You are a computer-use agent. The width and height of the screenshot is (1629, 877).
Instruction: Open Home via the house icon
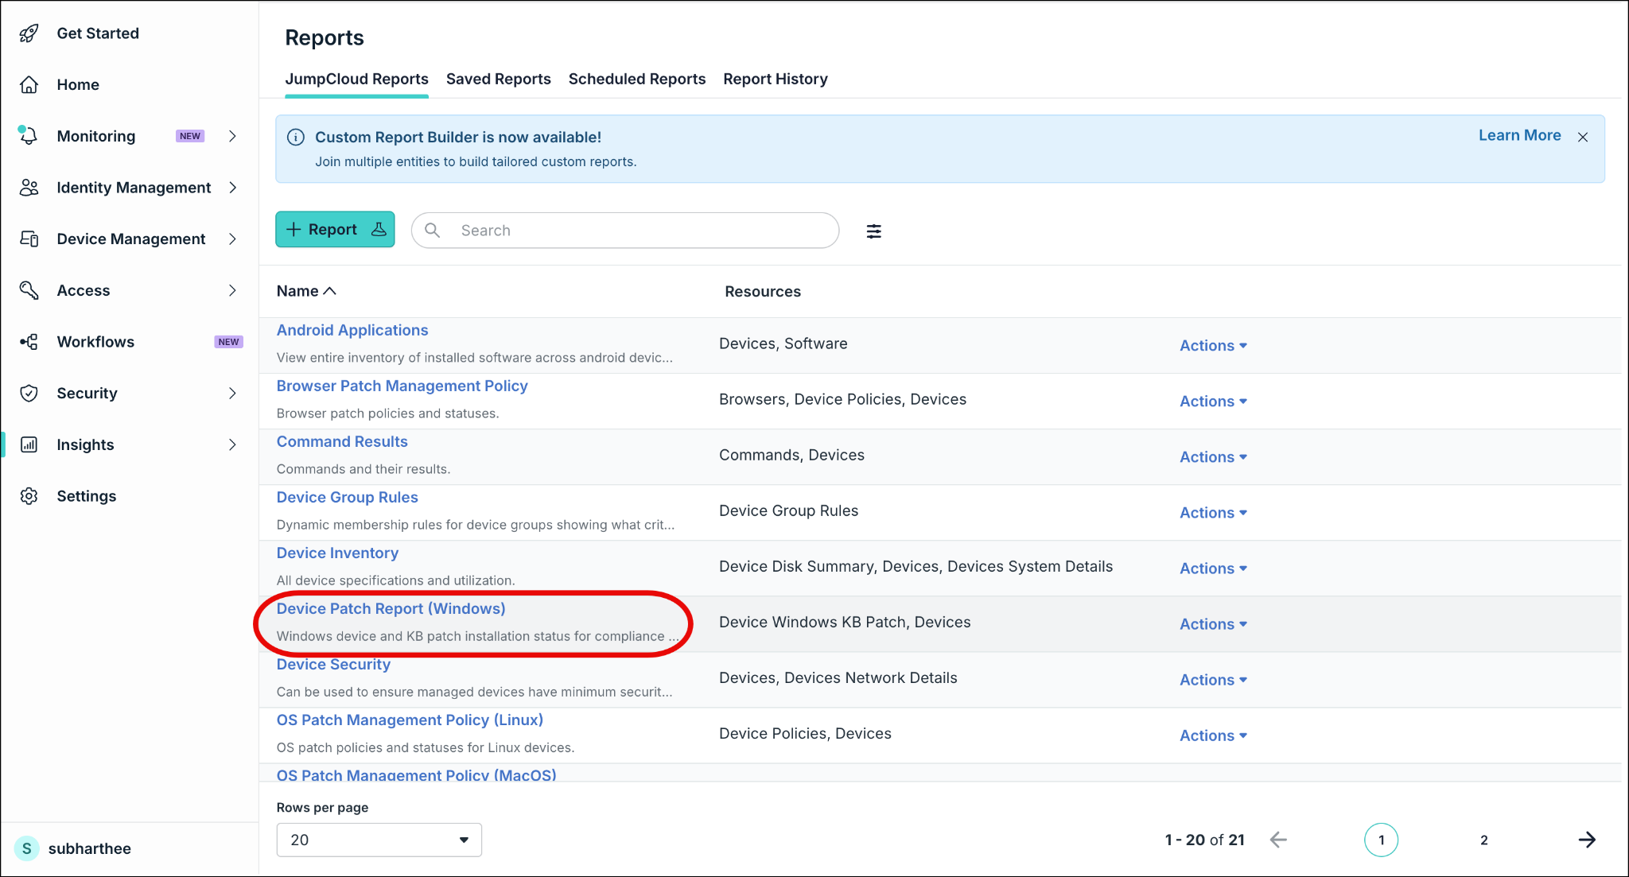29,85
